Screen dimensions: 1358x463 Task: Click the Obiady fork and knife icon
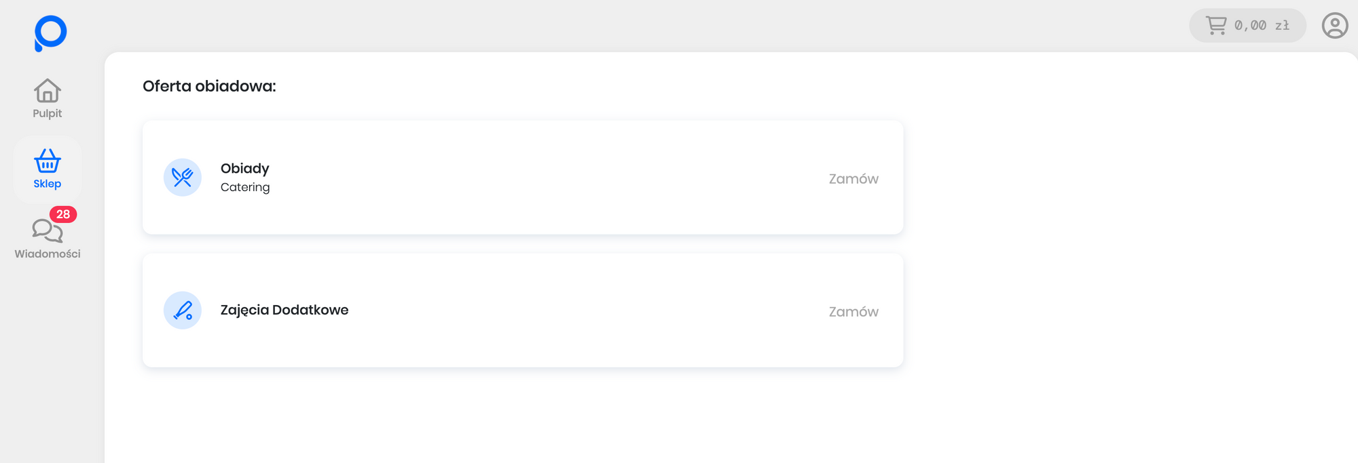(183, 178)
